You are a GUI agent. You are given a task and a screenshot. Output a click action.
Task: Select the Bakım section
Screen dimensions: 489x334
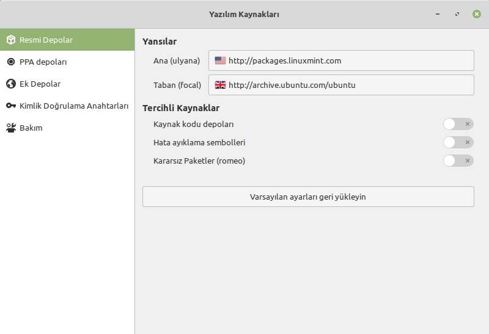(x=67, y=128)
